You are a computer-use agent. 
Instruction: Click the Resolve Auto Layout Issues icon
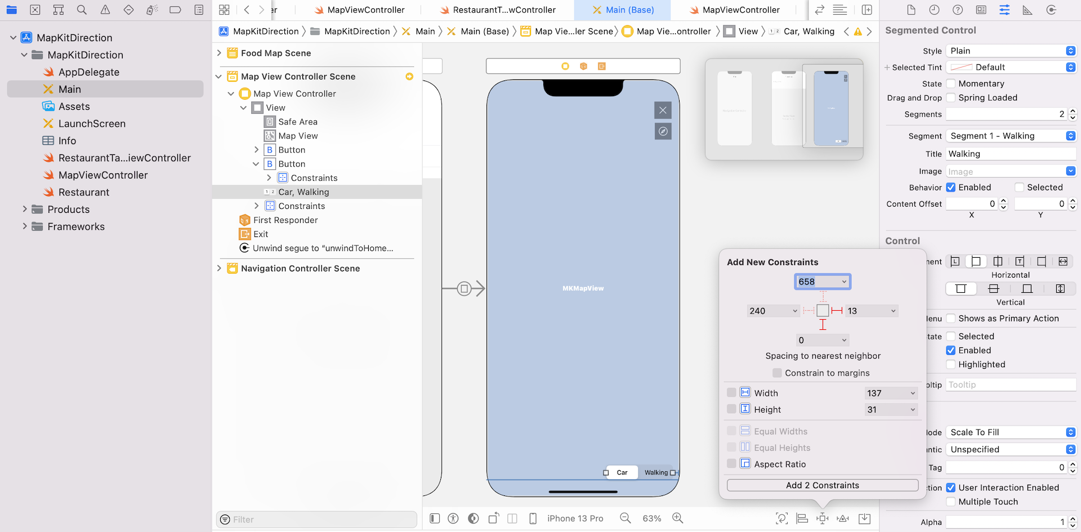click(x=843, y=518)
